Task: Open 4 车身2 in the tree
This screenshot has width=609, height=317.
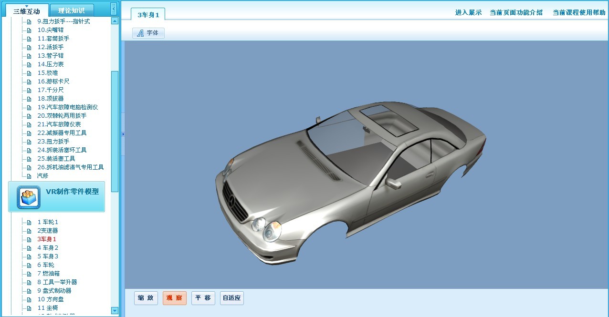Action: click(x=48, y=248)
